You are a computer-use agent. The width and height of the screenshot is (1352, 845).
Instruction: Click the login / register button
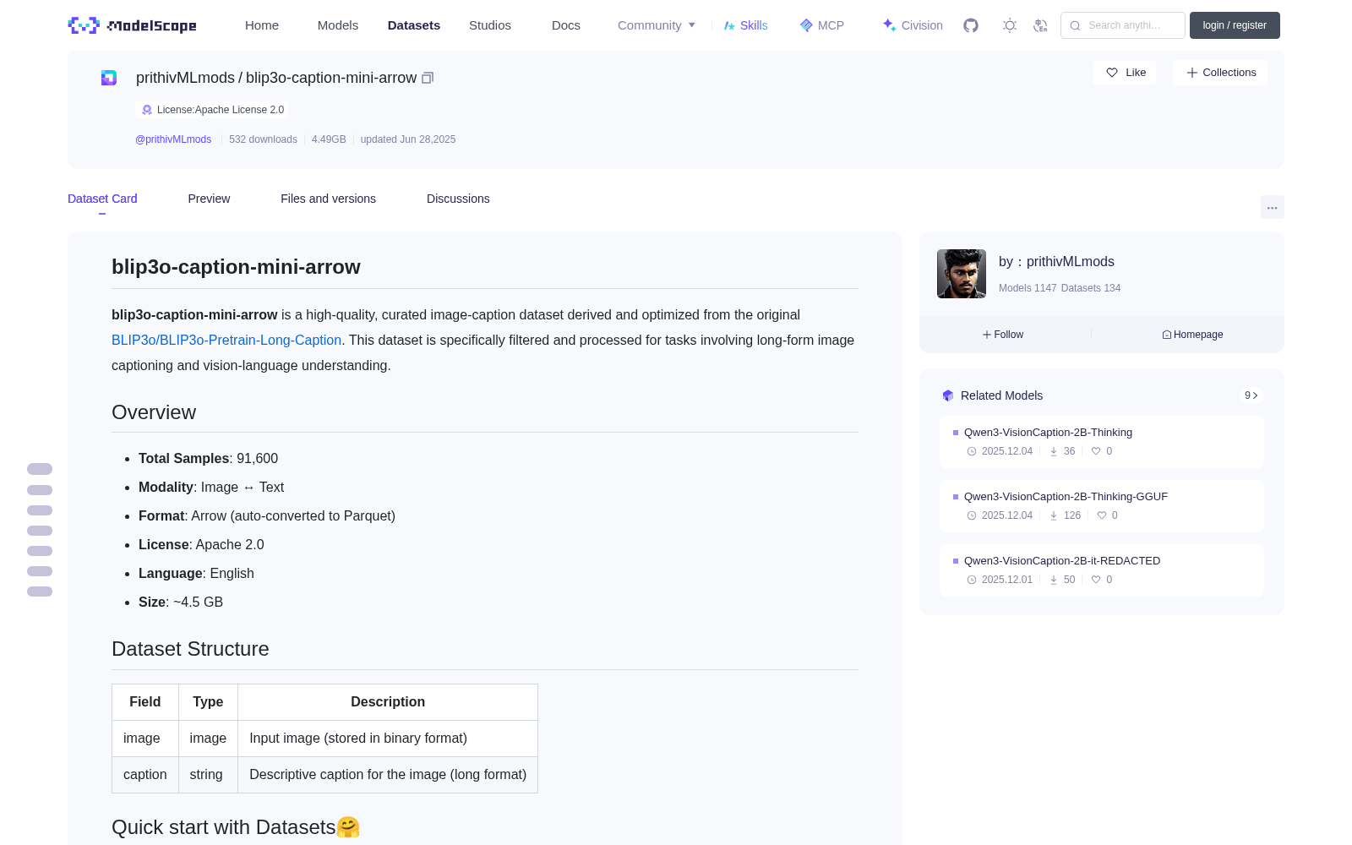(1235, 25)
